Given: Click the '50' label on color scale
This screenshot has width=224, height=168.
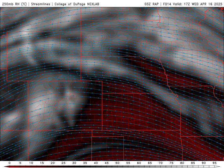Looking at the screenshot, I should pos(117,163).
